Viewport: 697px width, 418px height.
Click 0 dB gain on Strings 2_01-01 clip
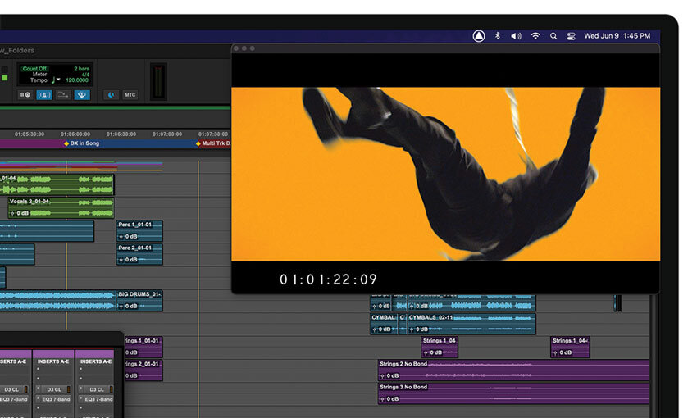131,376
